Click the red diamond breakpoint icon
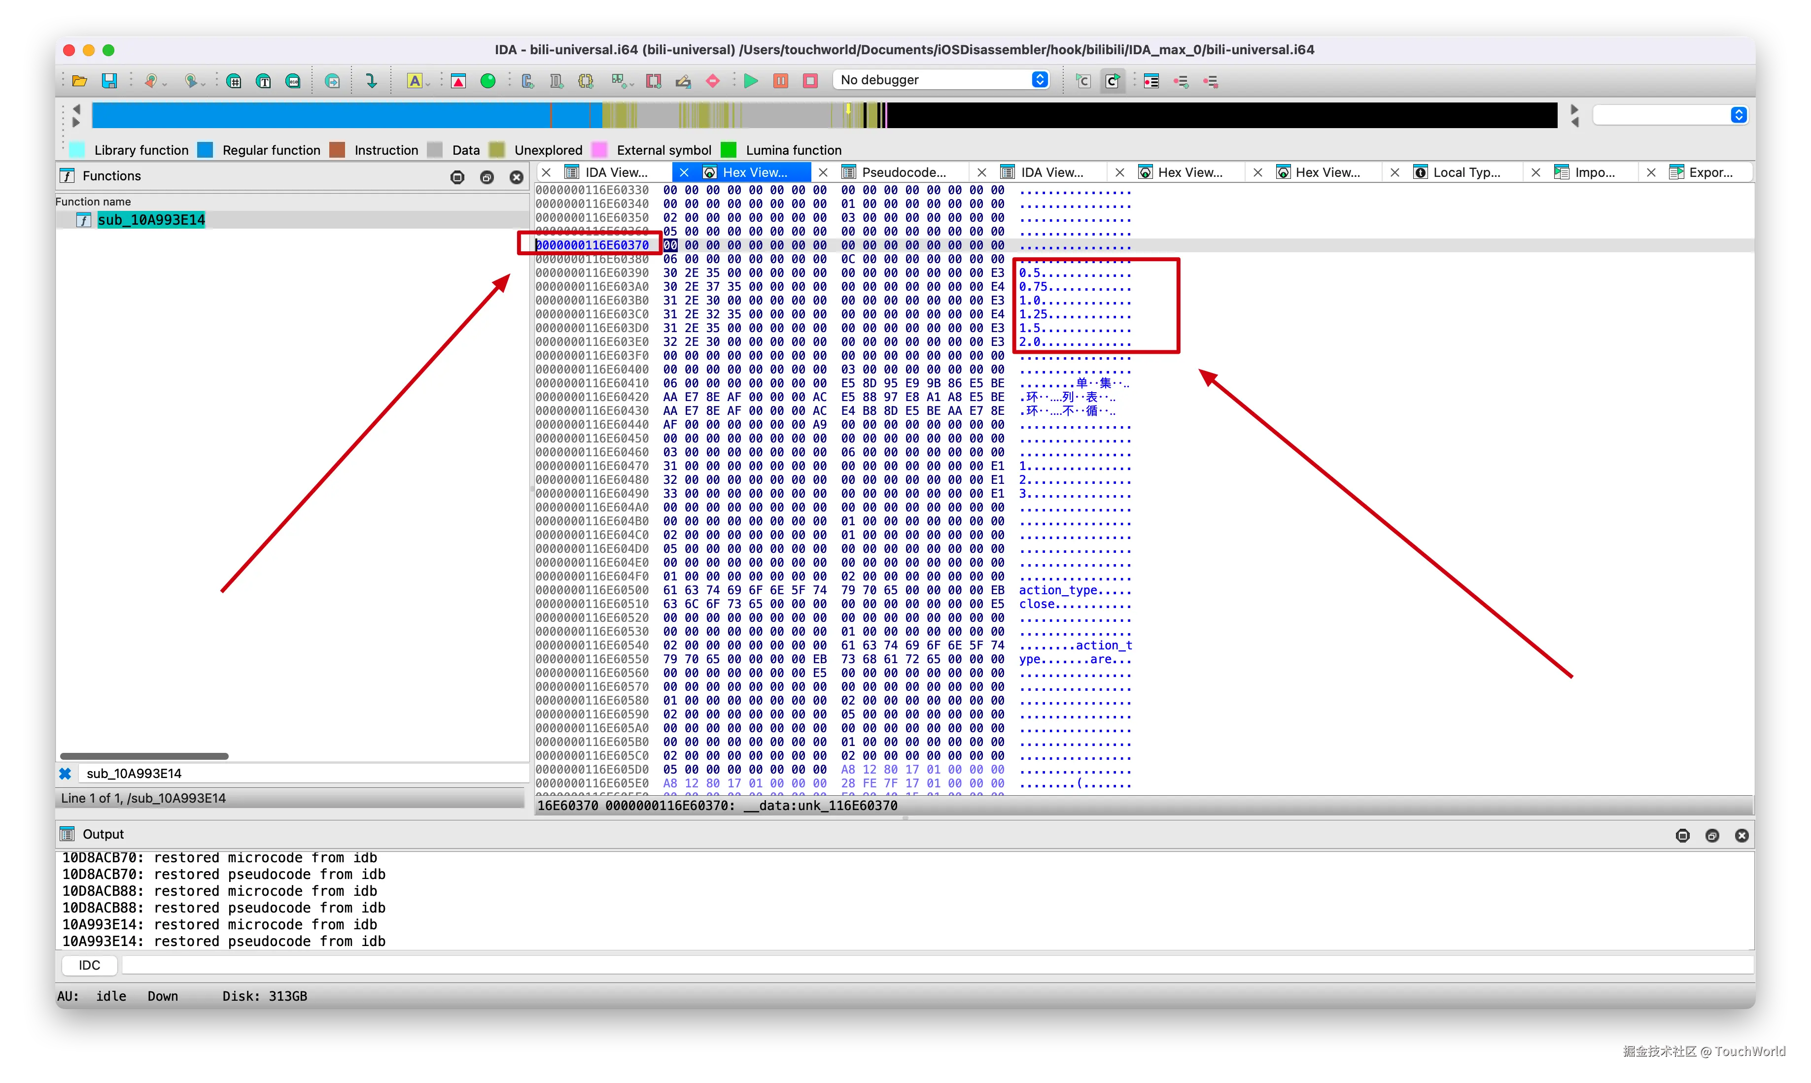The image size is (1811, 1083). pyautogui.click(x=713, y=81)
